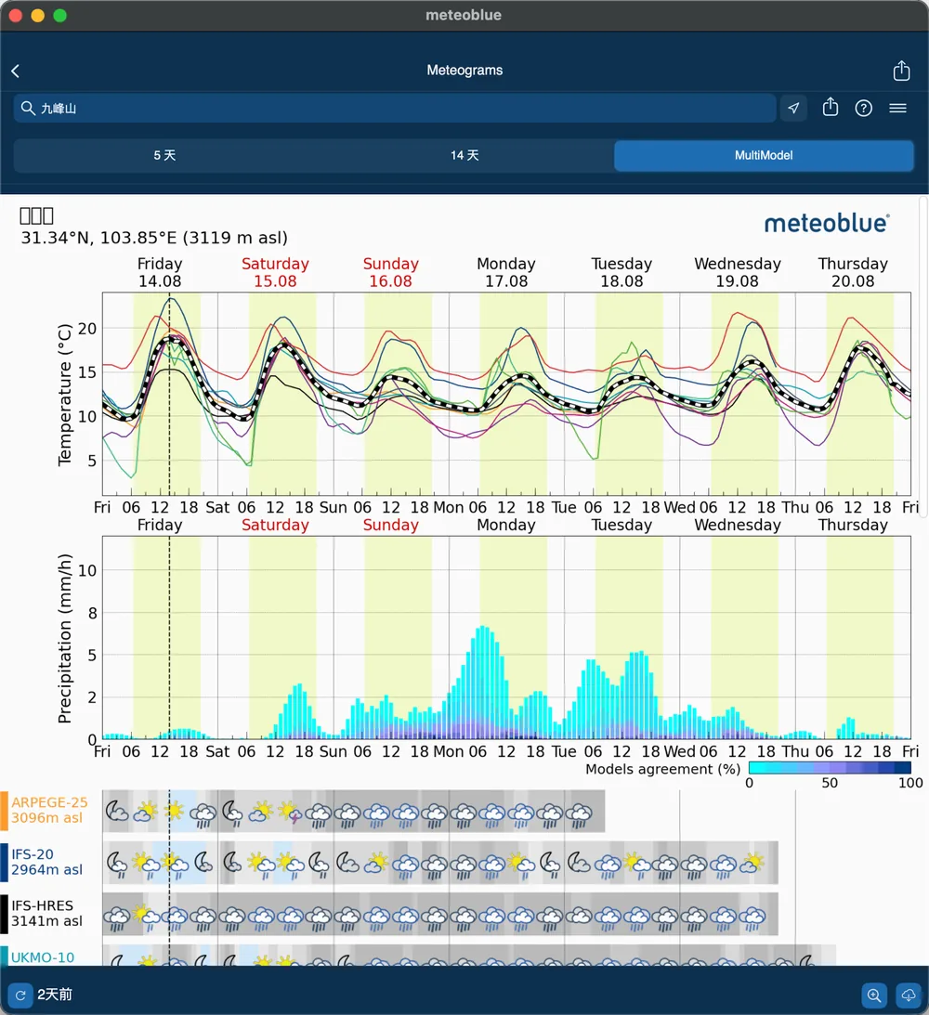Select UKMO-10 model label
The image size is (929, 1015).
tap(43, 956)
